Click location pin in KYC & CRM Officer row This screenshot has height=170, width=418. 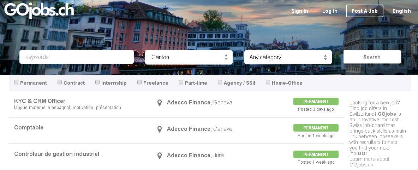coord(160,103)
